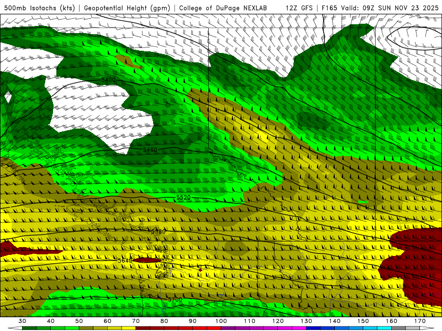Click the 60 value on the color scale
This screenshot has width=442, height=331.
coord(107,321)
